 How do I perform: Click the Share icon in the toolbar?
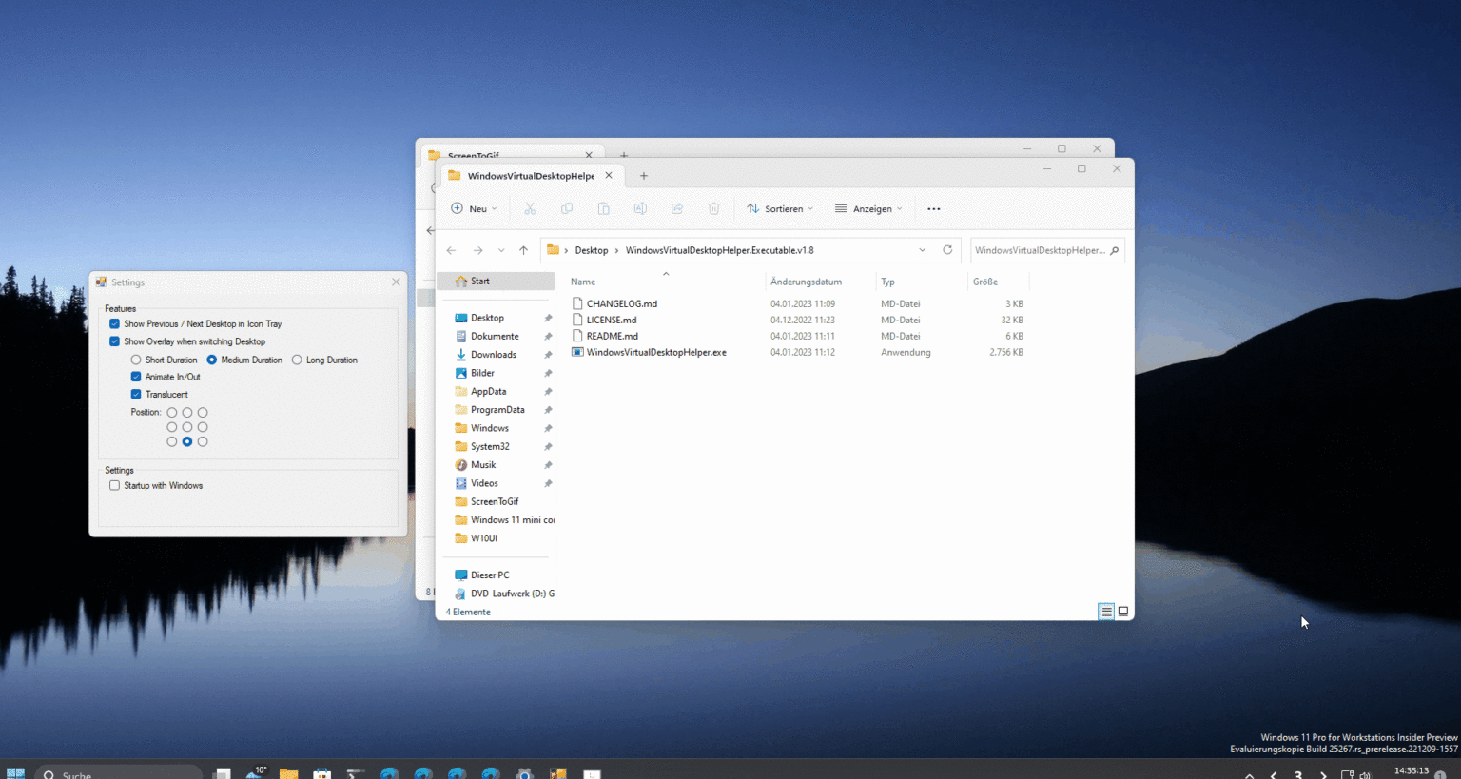[x=677, y=208]
